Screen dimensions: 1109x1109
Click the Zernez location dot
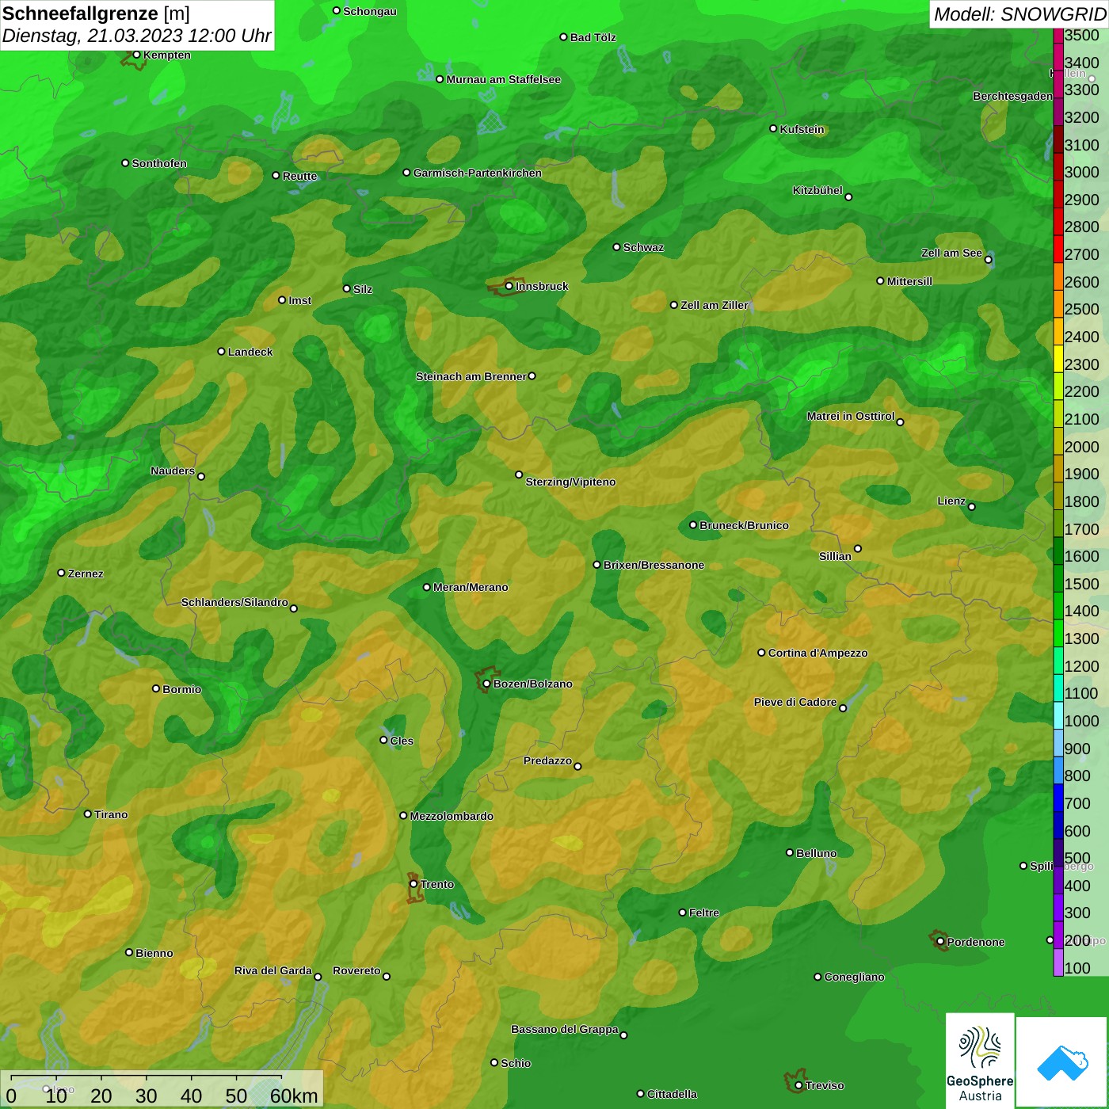(x=61, y=573)
